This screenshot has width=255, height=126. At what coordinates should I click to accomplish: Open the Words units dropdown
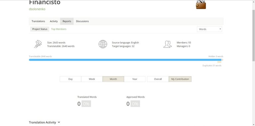click(x=209, y=29)
